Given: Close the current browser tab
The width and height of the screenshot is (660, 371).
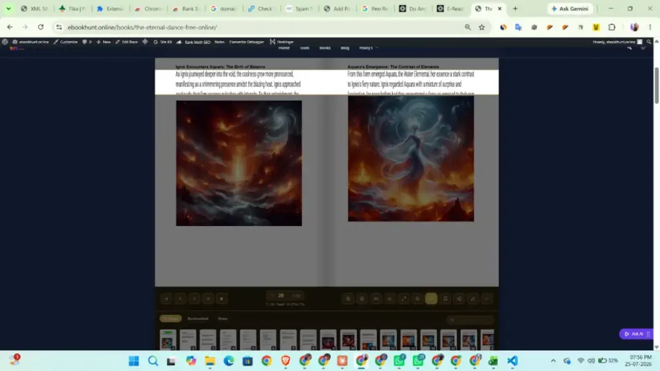Looking at the screenshot, I should coord(500,8).
